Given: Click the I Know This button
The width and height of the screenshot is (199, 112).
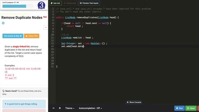Looking at the screenshot, I should point(32,36).
